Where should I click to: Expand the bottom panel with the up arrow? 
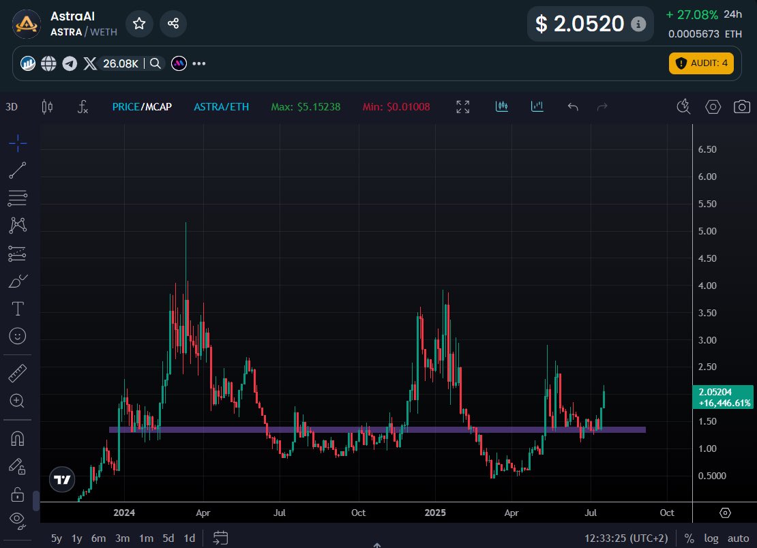[x=377, y=545]
